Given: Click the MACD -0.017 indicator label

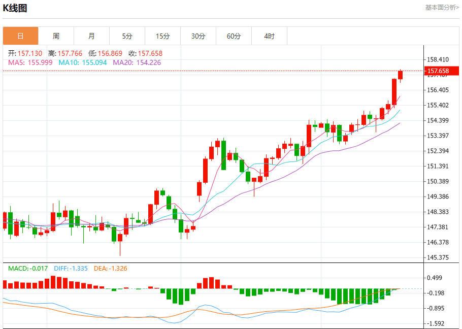Looking at the screenshot, I should click(x=28, y=268).
